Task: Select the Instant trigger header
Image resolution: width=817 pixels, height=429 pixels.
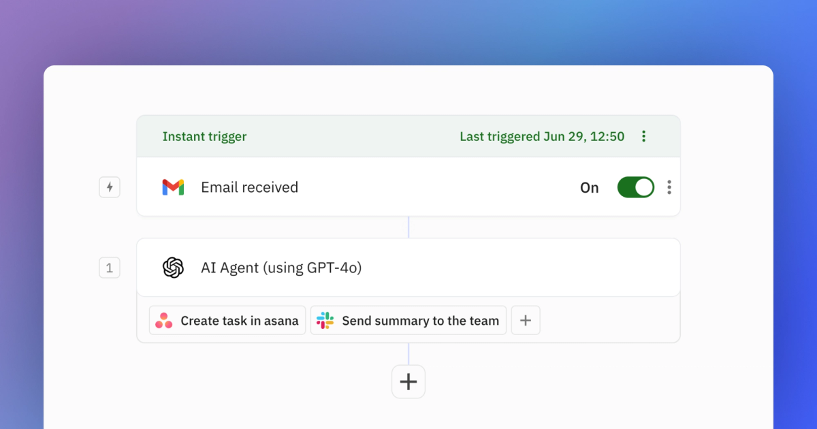Action: (x=204, y=136)
